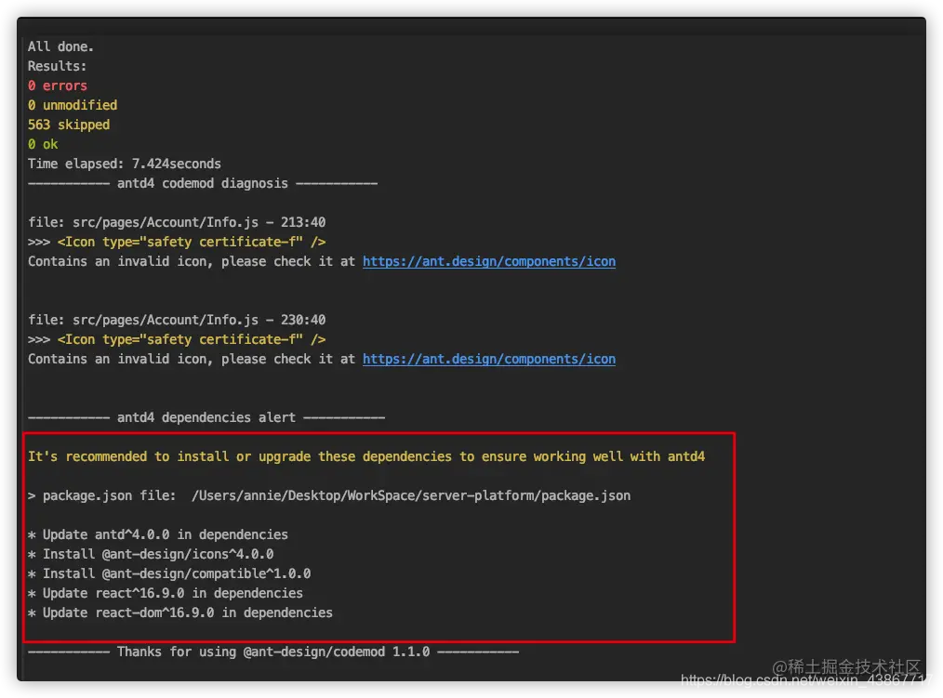Click 'Thanks for using @ant-design/codemod 1.1.0'

tap(273, 652)
